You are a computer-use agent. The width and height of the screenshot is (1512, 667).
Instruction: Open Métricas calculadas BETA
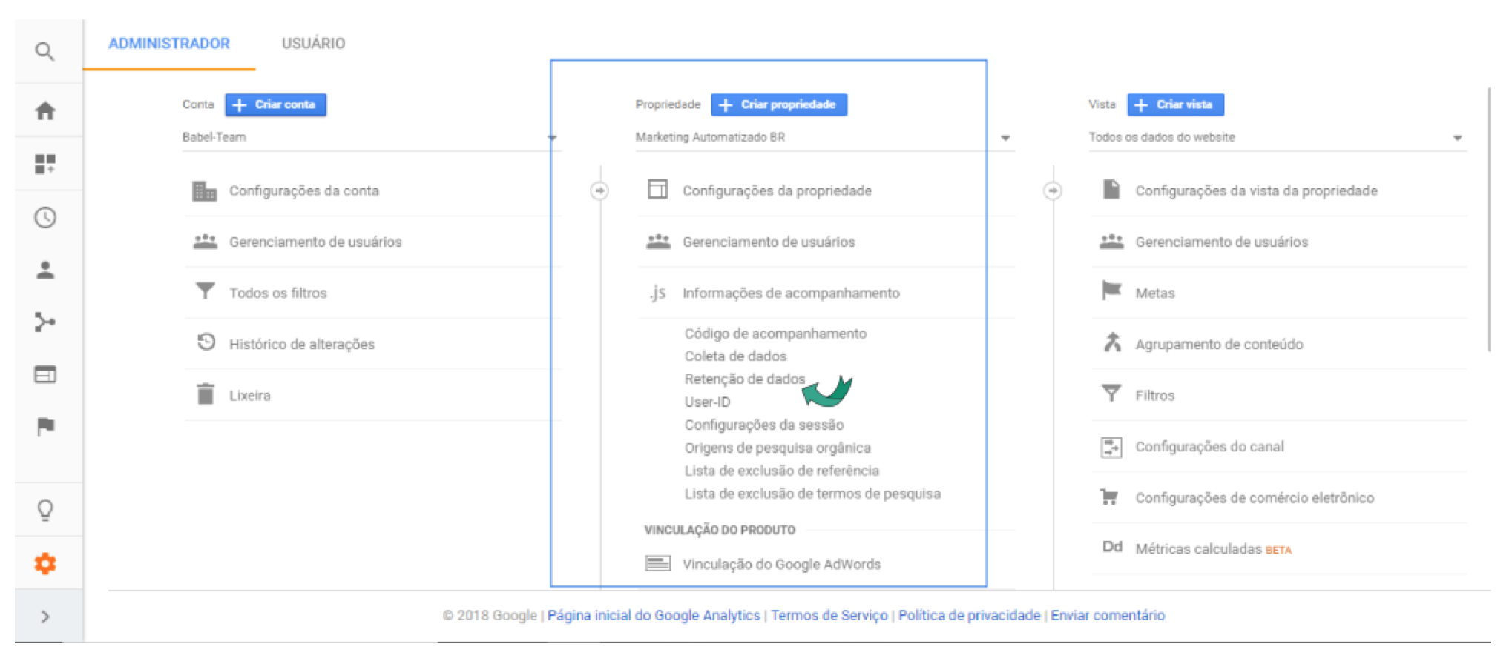[x=1213, y=549]
